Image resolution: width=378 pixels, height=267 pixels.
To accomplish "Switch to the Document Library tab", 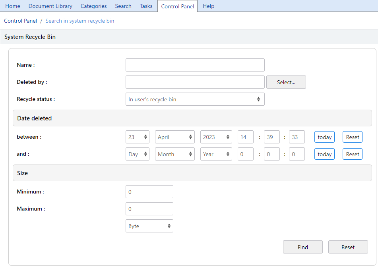I will coord(50,6).
